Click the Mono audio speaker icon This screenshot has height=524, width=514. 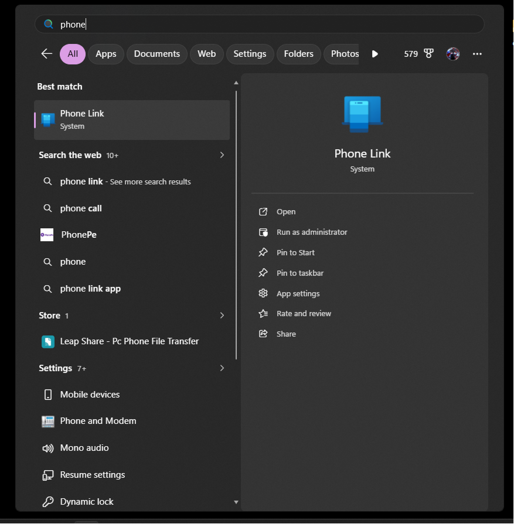pyautogui.click(x=48, y=448)
